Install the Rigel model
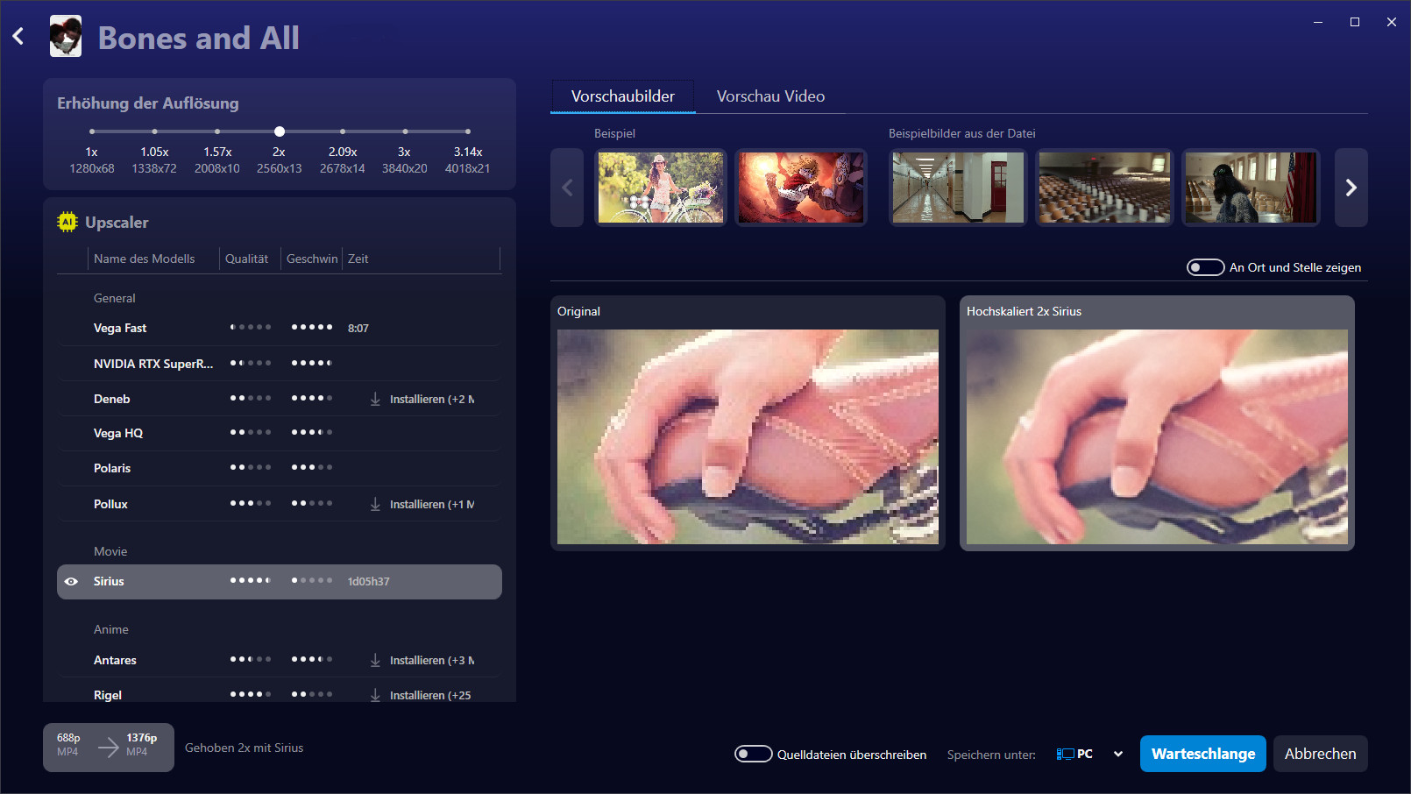The width and height of the screenshot is (1411, 794). click(x=421, y=695)
